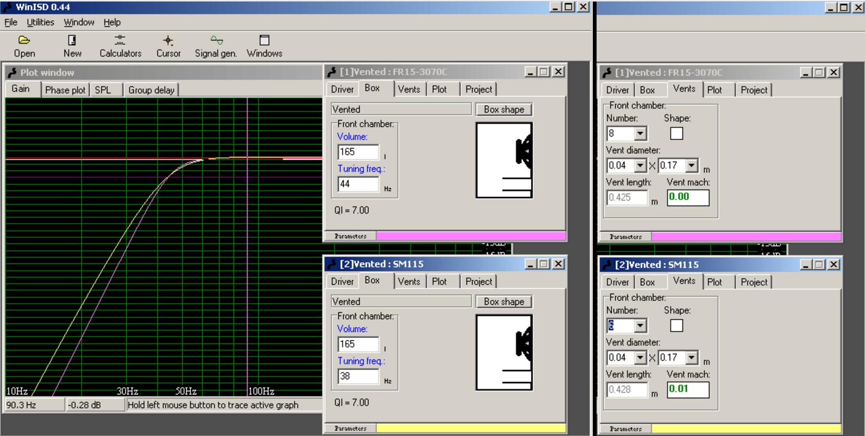This screenshot has height=436, width=865.
Task: Click the Vent length field showing 0.425
Action: (627, 197)
